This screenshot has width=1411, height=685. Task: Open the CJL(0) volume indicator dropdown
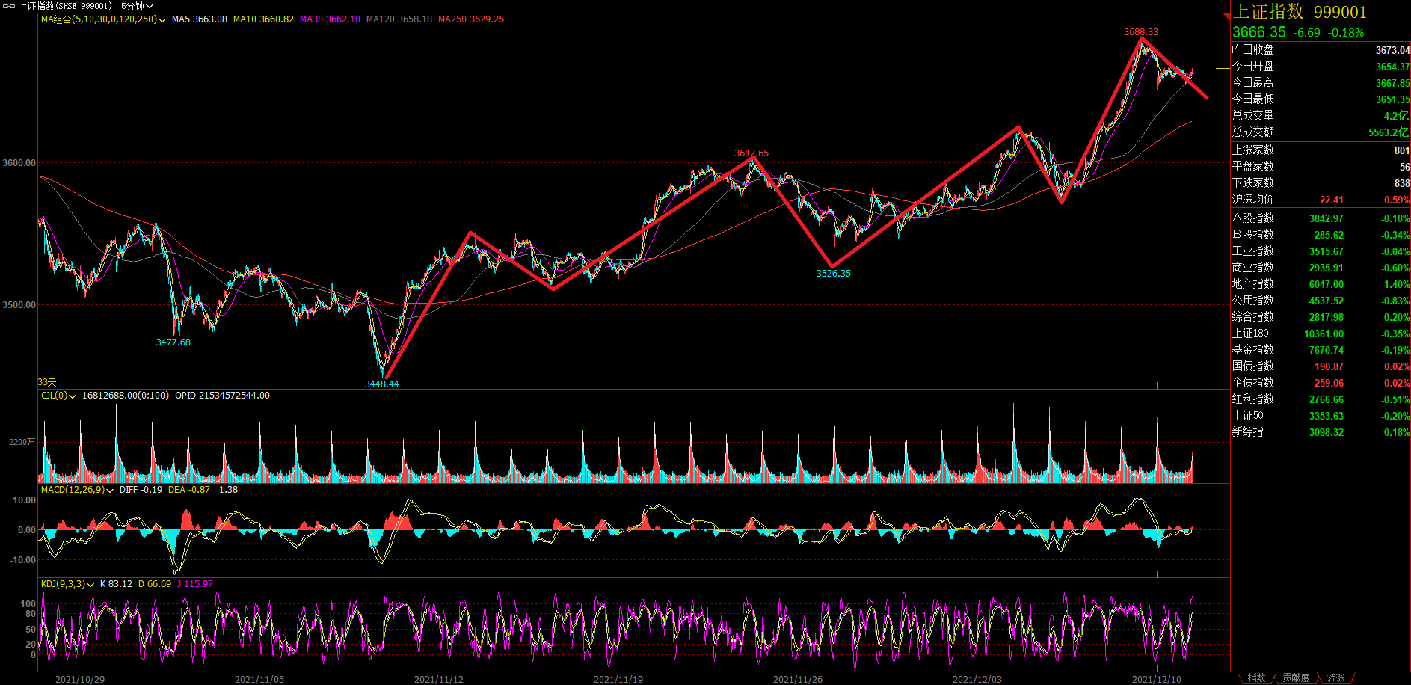[x=73, y=396]
